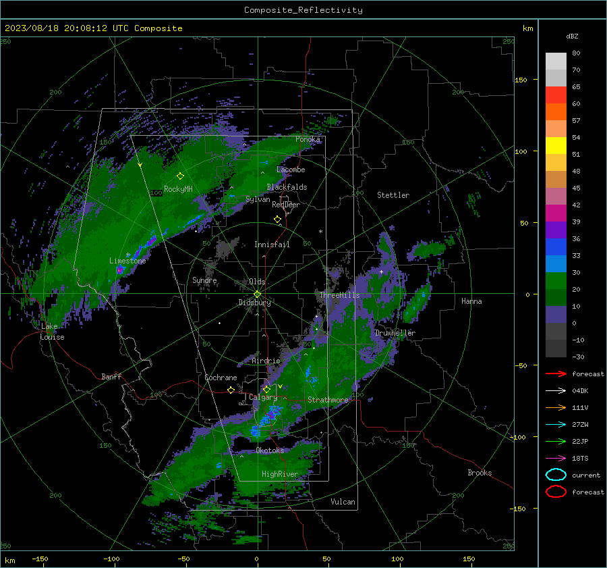
Task: Select the cyan 27ZW arrow icon
Action: click(556, 425)
